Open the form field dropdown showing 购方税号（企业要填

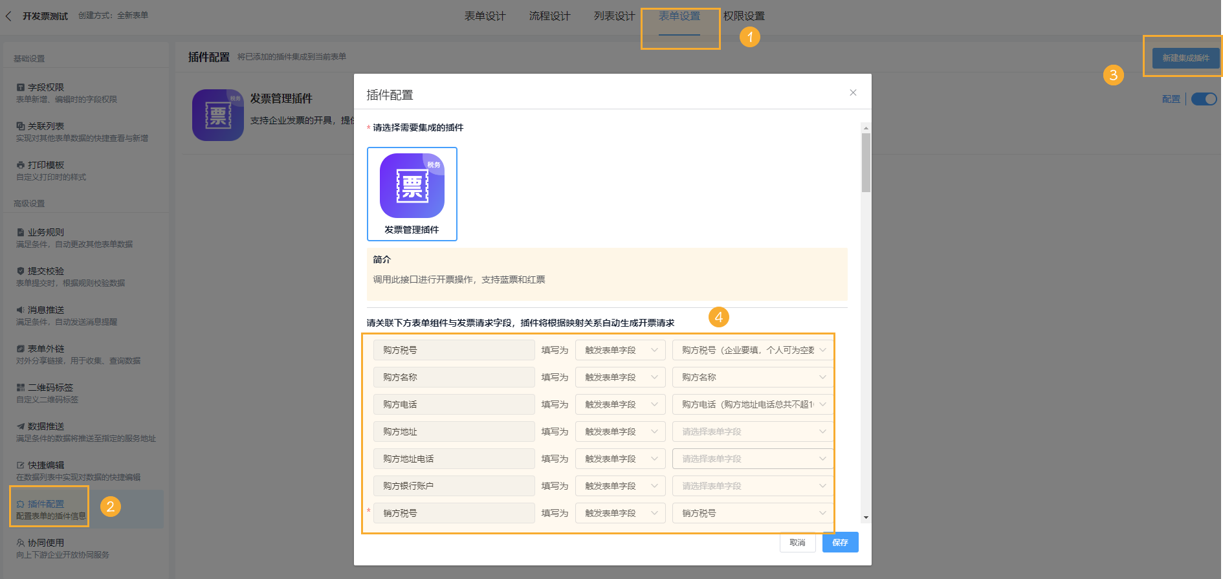pyautogui.click(x=753, y=350)
